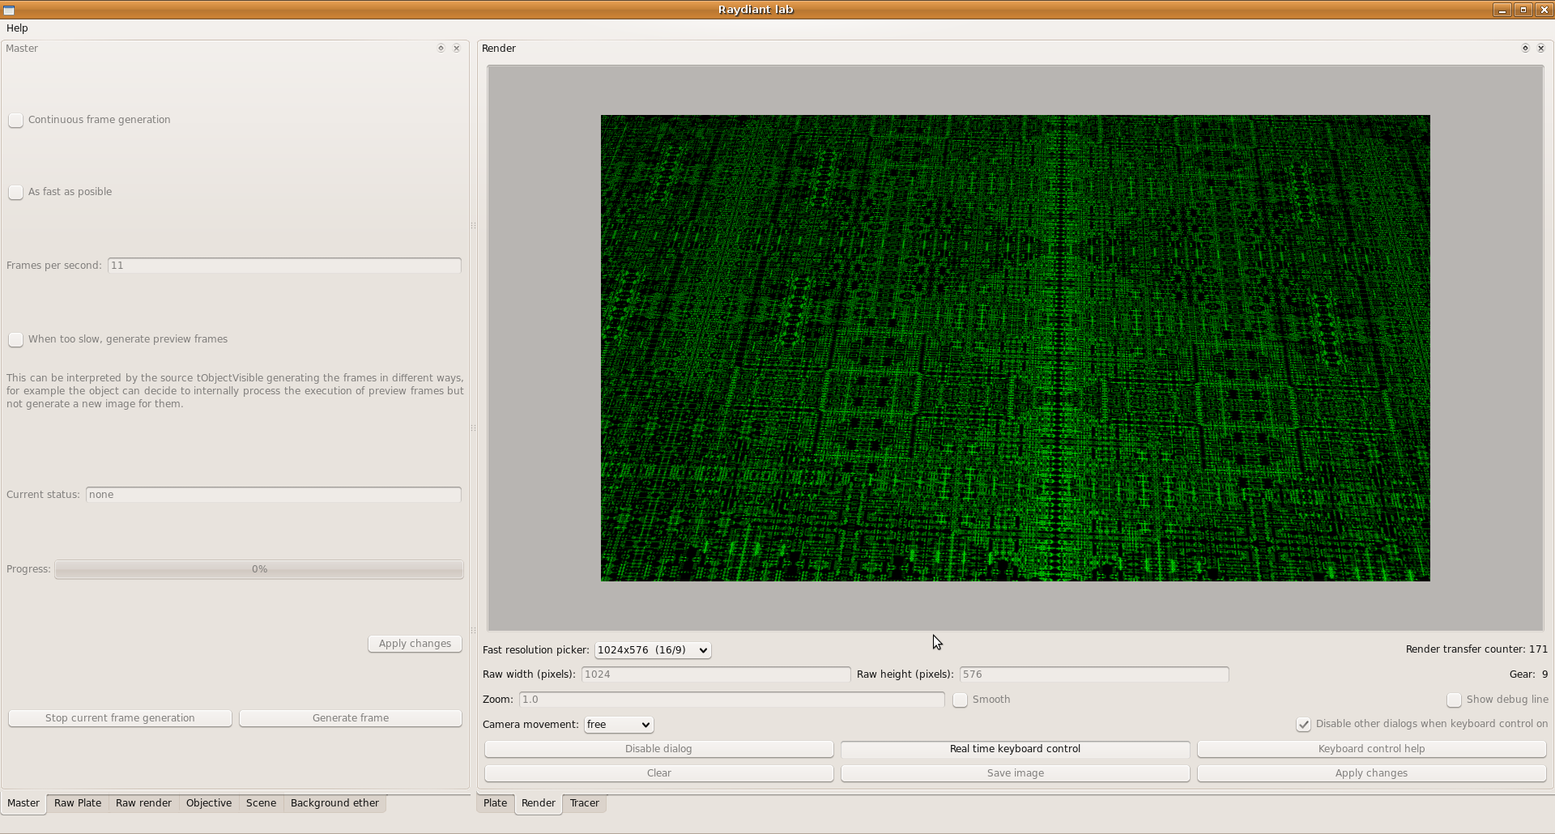
Task: Open the Fast resolution picker dropdown
Action: (652, 650)
